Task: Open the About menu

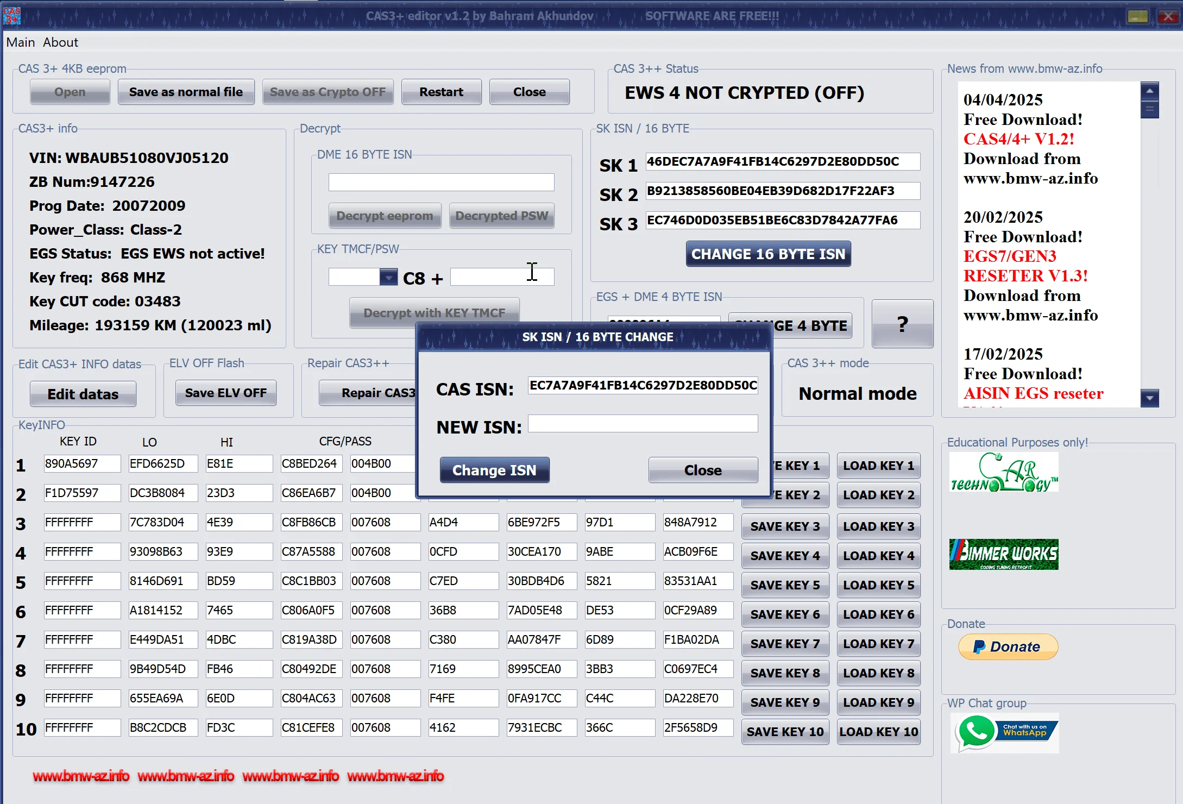Action: 60,42
